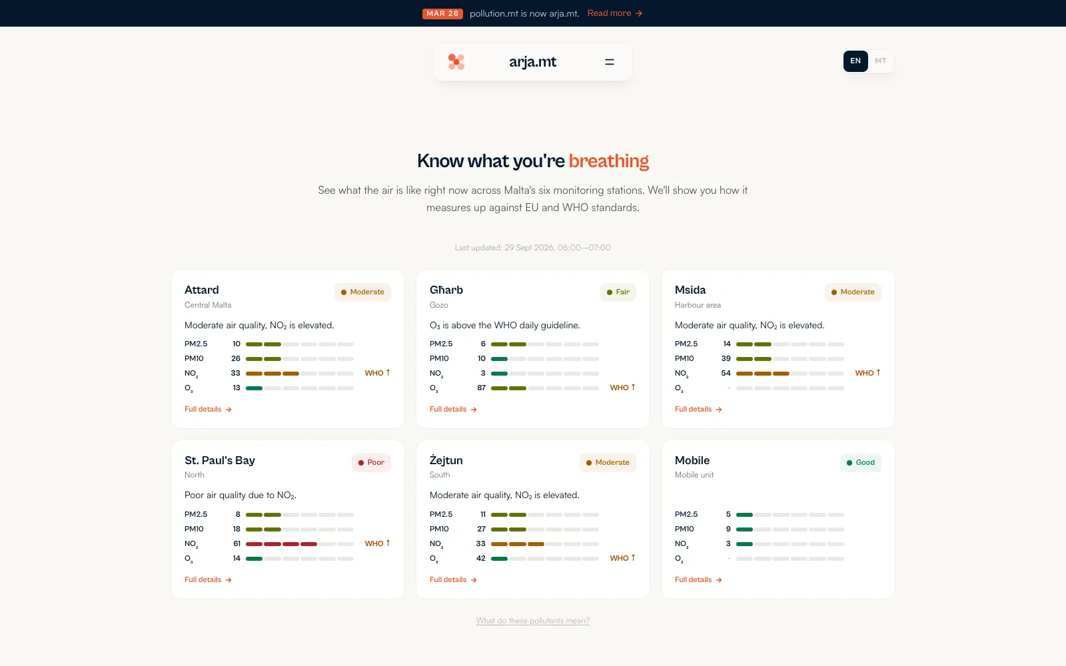
Task: Click the Good badge on Mobile card
Action: (861, 463)
